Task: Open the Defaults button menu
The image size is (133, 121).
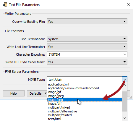Action: [37, 93]
